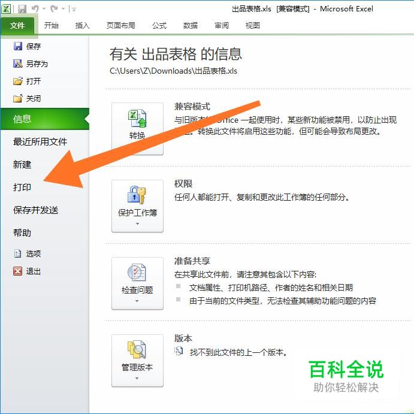
Task: Click the 保存 floppy disk icon in sidebar
Action: pos(18,47)
